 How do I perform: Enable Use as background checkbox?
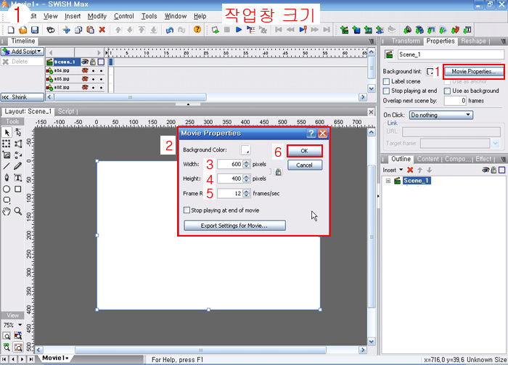pyautogui.click(x=448, y=91)
